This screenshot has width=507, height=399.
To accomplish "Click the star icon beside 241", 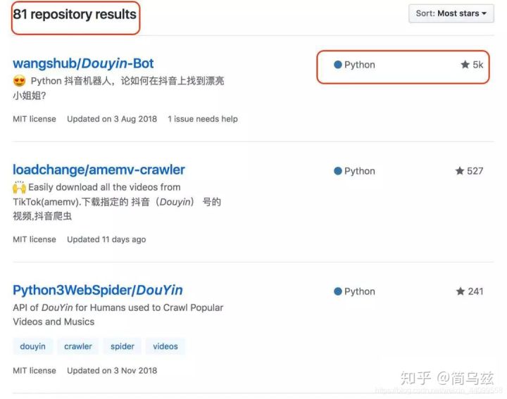I will tap(461, 291).
